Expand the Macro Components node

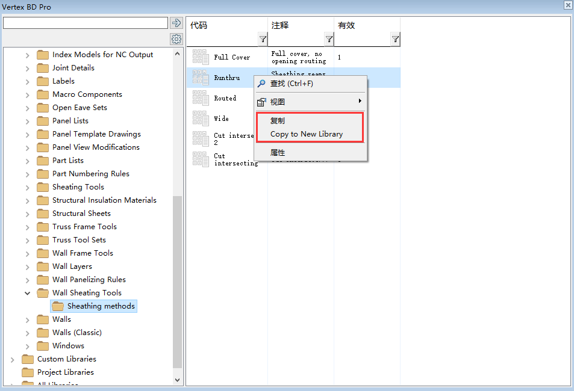coord(28,94)
